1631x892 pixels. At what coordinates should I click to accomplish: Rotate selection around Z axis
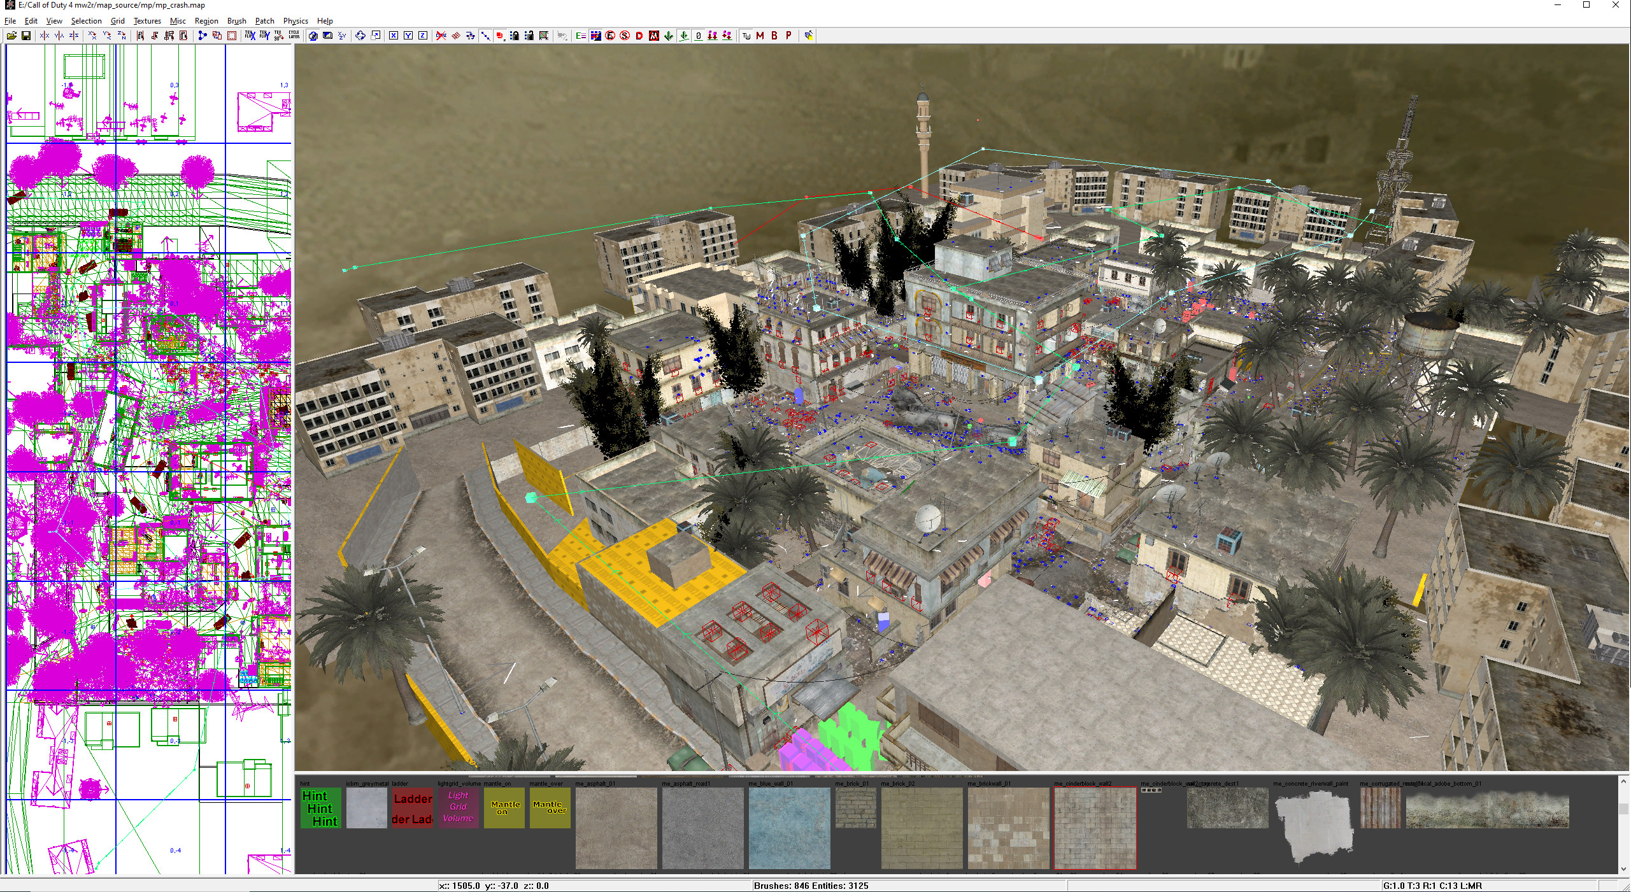pos(122,36)
